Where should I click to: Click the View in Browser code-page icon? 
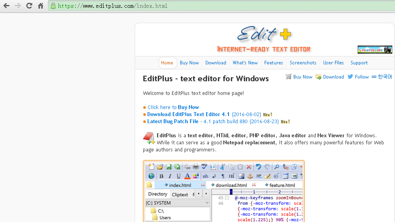tap(213, 167)
